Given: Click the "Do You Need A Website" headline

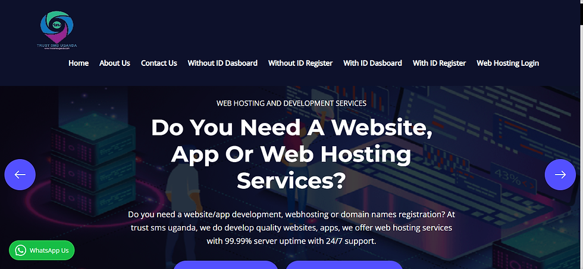Looking at the screenshot, I should [291, 154].
